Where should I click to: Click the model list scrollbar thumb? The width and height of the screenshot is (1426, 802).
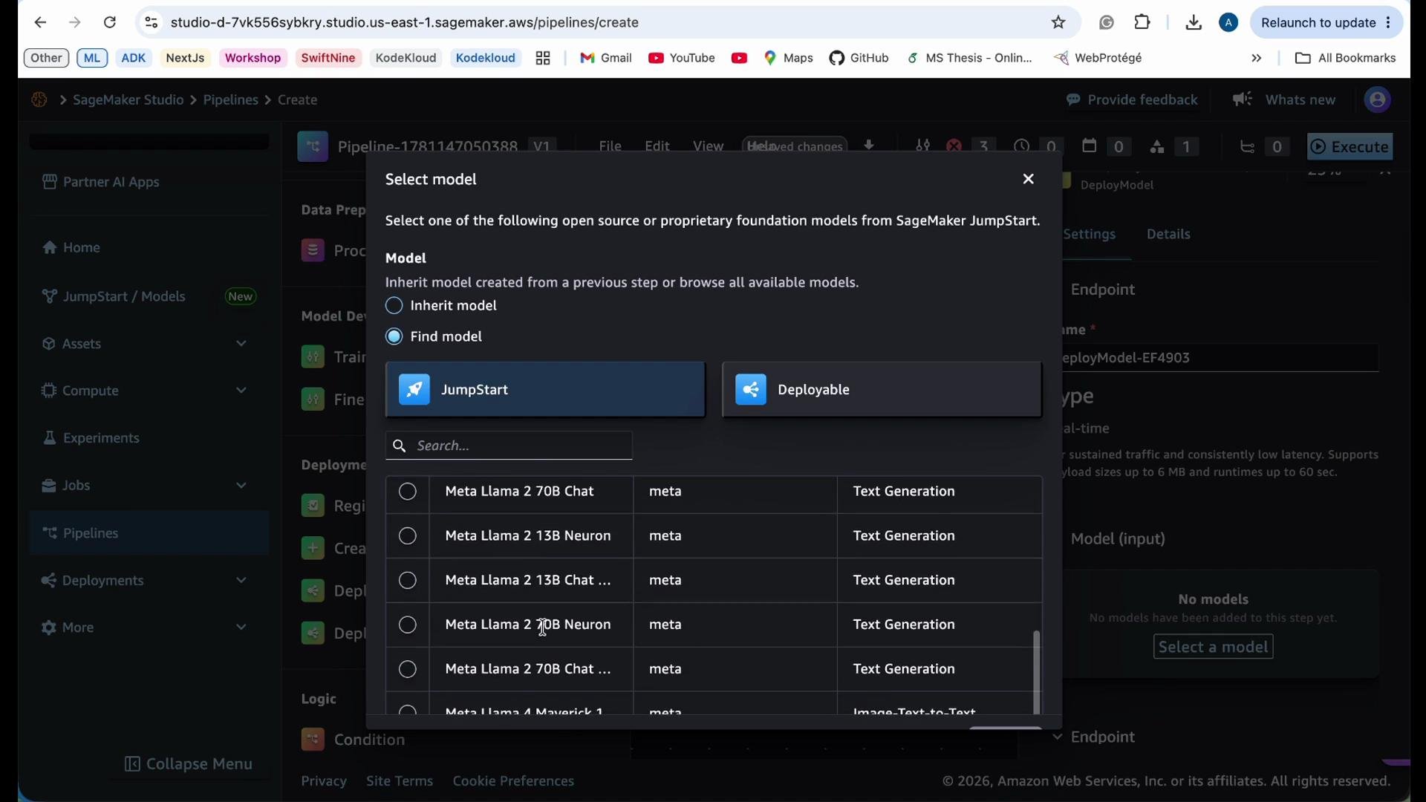tap(1037, 673)
